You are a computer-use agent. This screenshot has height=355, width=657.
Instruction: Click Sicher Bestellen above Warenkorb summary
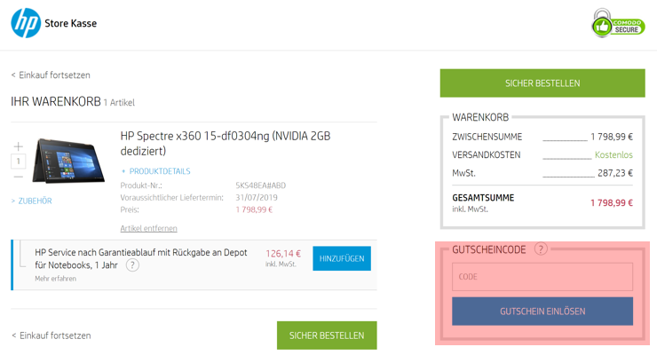(542, 83)
